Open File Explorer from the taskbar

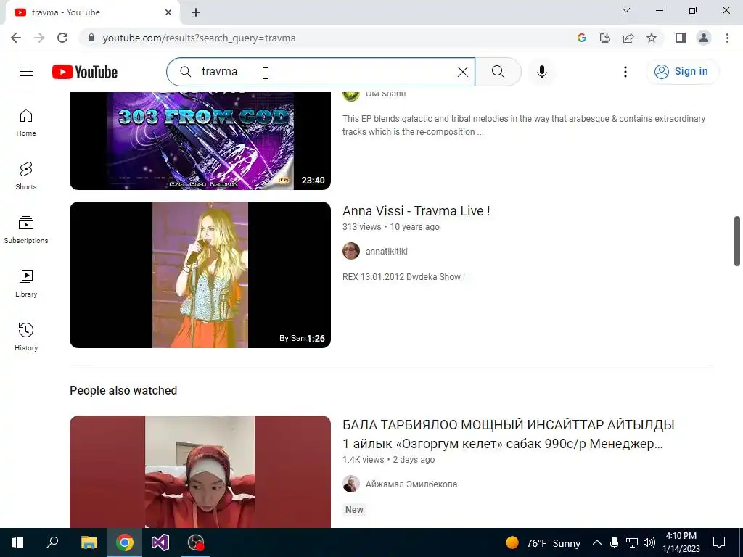pyautogui.click(x=89, y=542)
